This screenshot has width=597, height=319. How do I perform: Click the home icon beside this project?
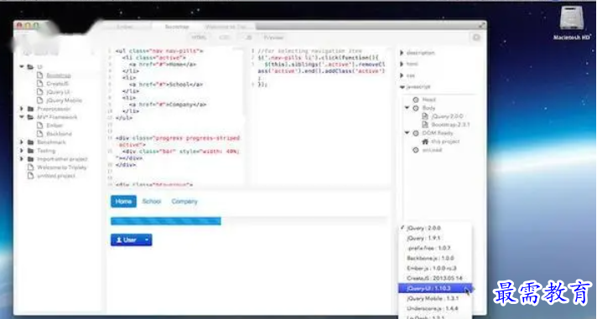[x=425, y=141]
